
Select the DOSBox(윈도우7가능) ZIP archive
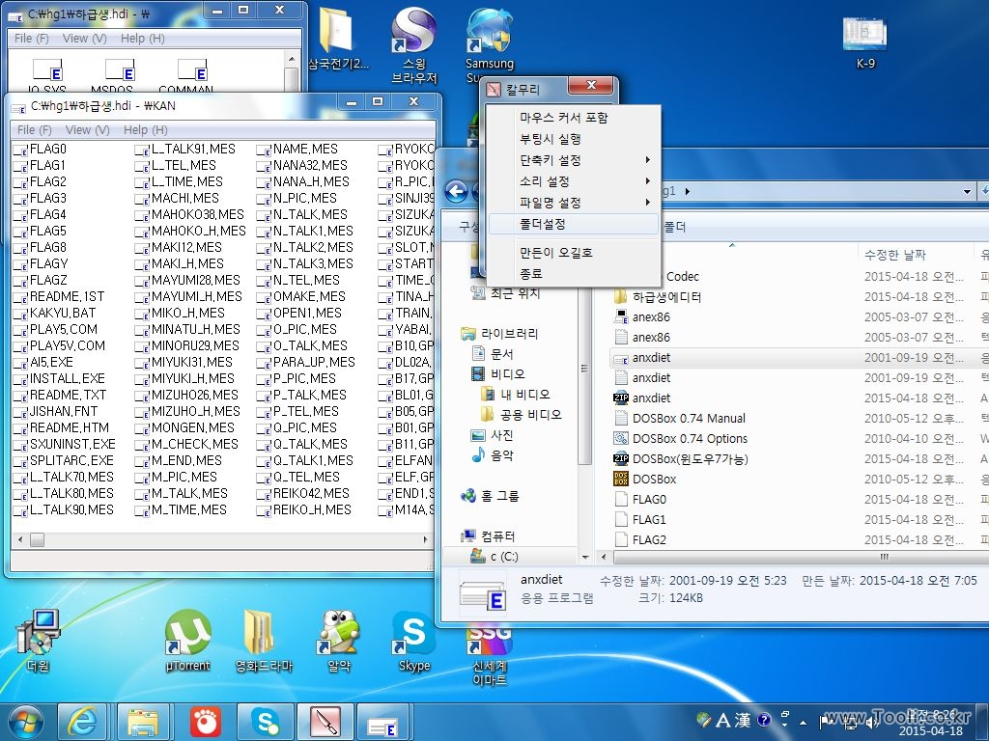coord(690,458)
